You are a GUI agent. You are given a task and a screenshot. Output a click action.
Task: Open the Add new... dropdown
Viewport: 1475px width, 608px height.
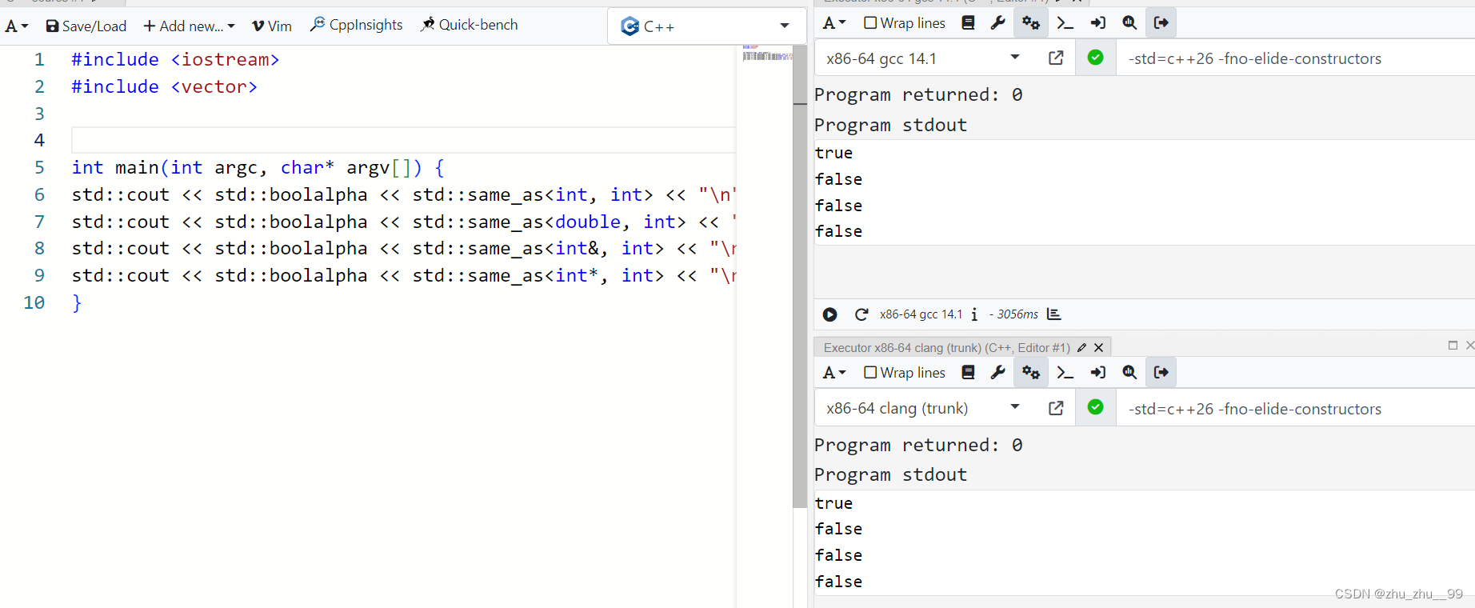point(189,26)
